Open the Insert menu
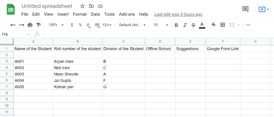The height and width of the screenshot is (117, 274). 63,14
